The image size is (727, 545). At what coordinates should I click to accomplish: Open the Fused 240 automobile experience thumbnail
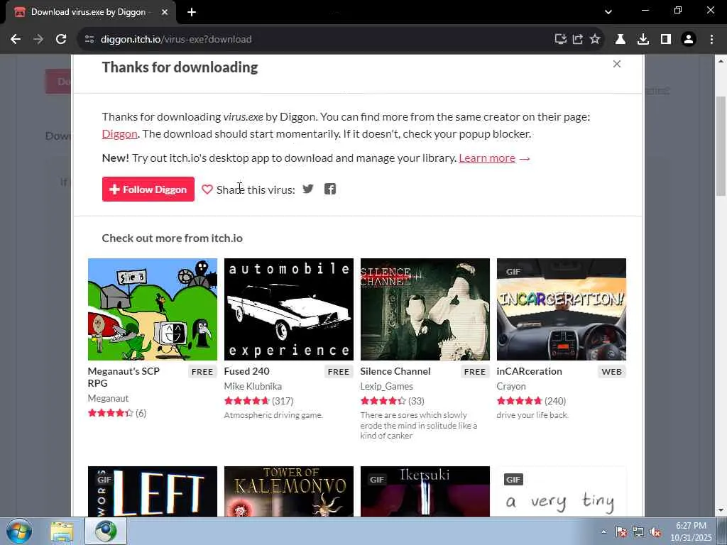pos(288,309)
